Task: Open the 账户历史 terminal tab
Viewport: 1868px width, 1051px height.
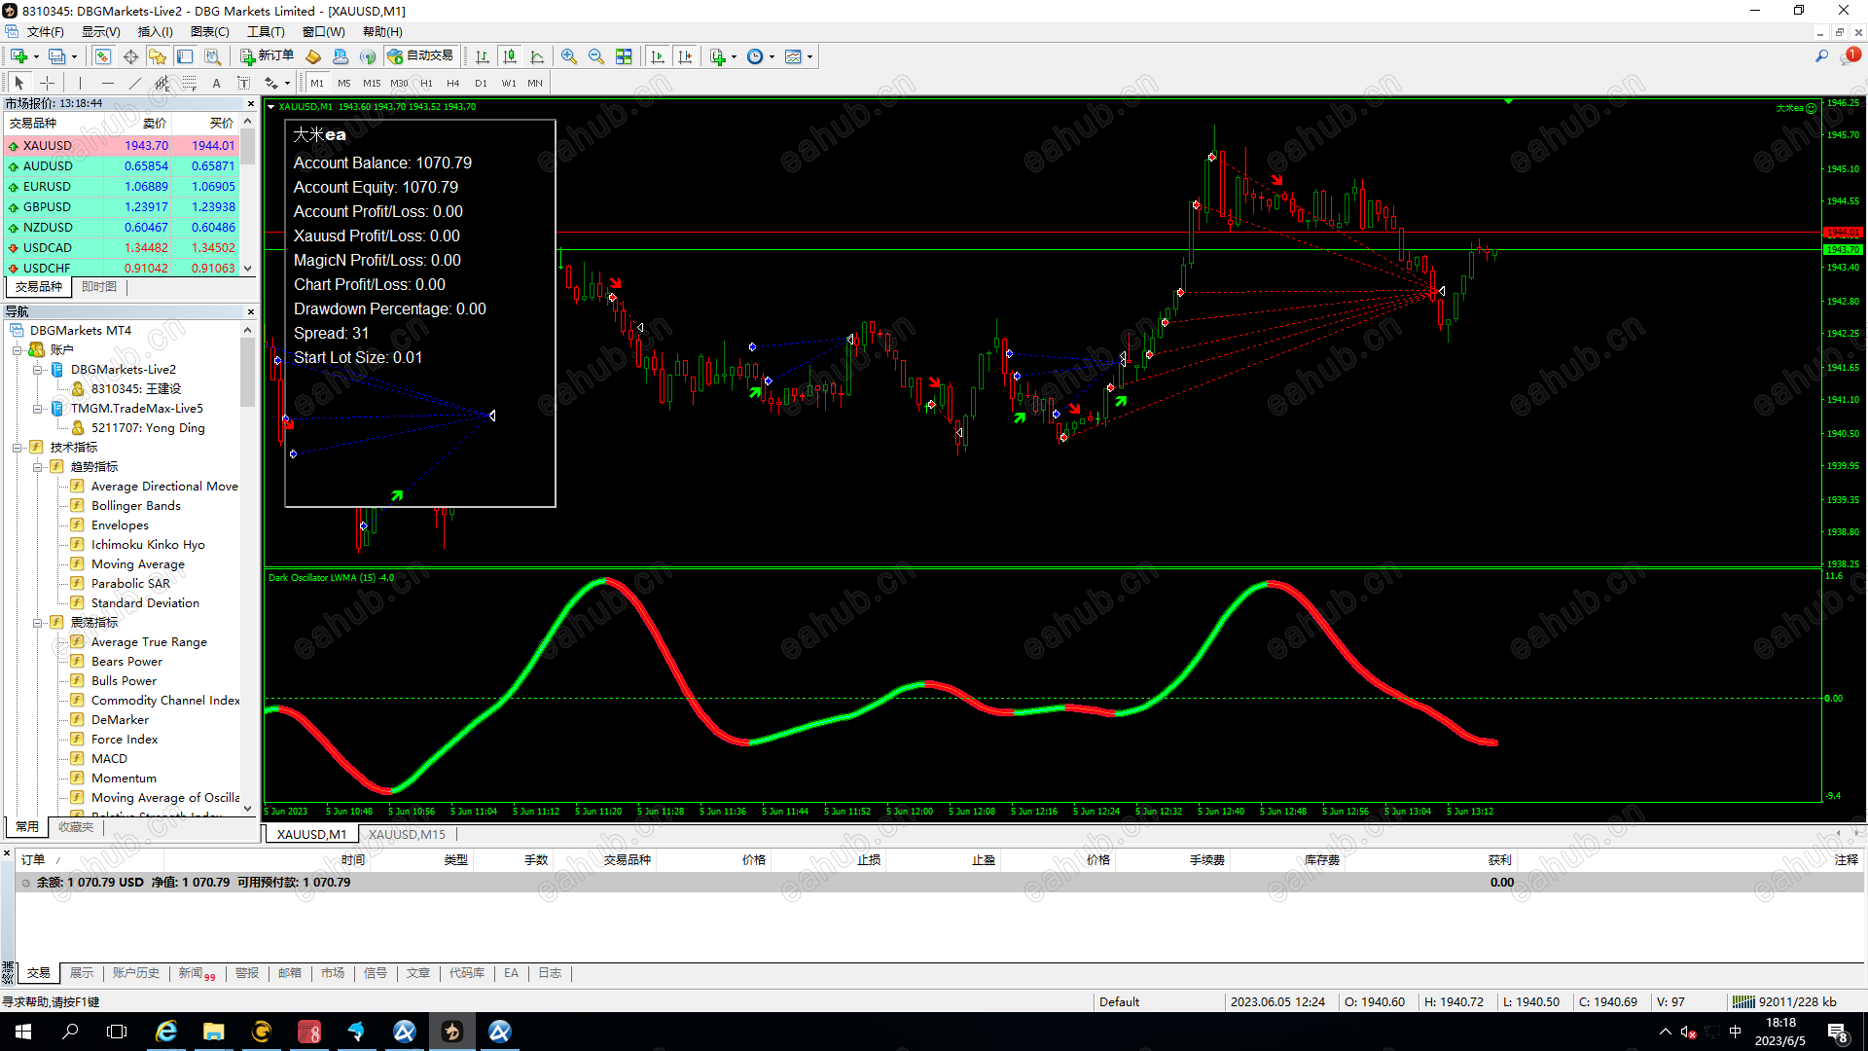Action: [x=135, y=973]
